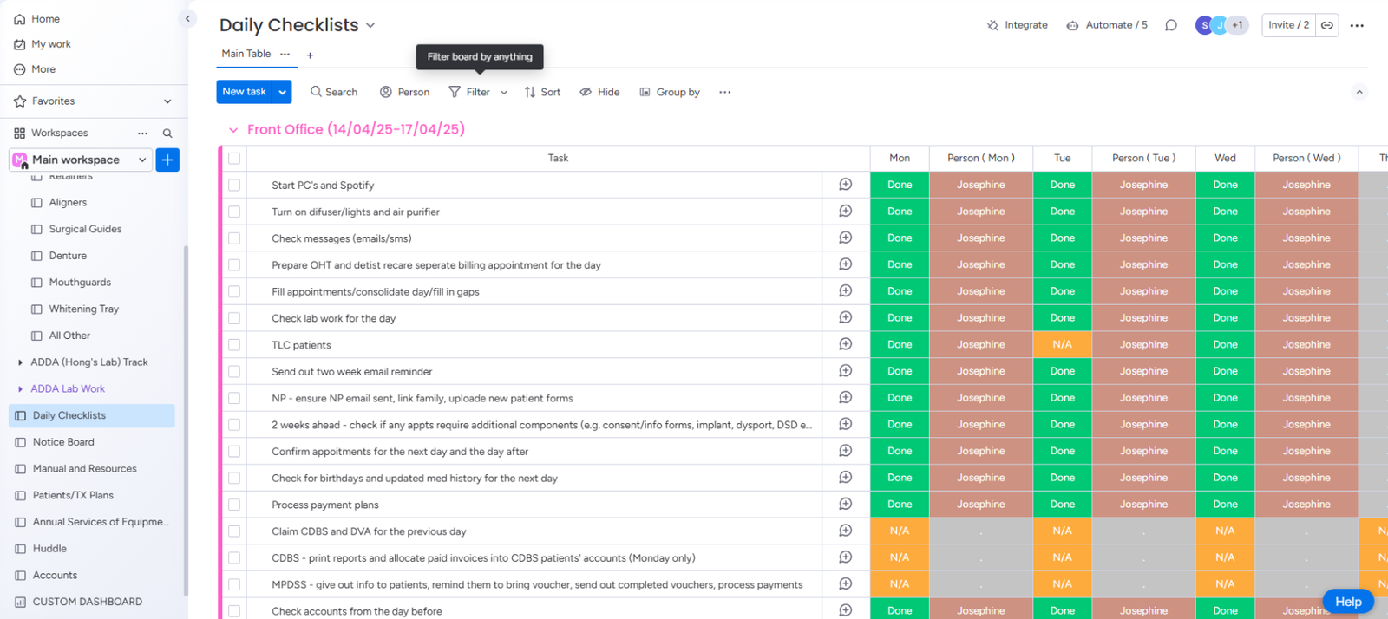Screen dimensions: 1388x619
Task: Open Notice Board from the sidebar
Action: point(63,442)
